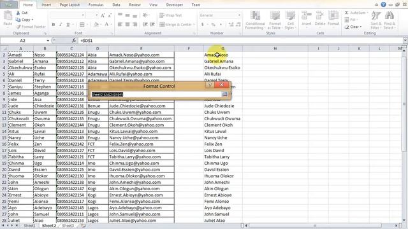Click expand dialog button in Format Control

[225, 95]
